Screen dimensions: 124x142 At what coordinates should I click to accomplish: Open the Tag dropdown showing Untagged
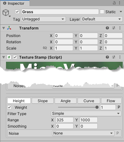[x=43, y=19]
